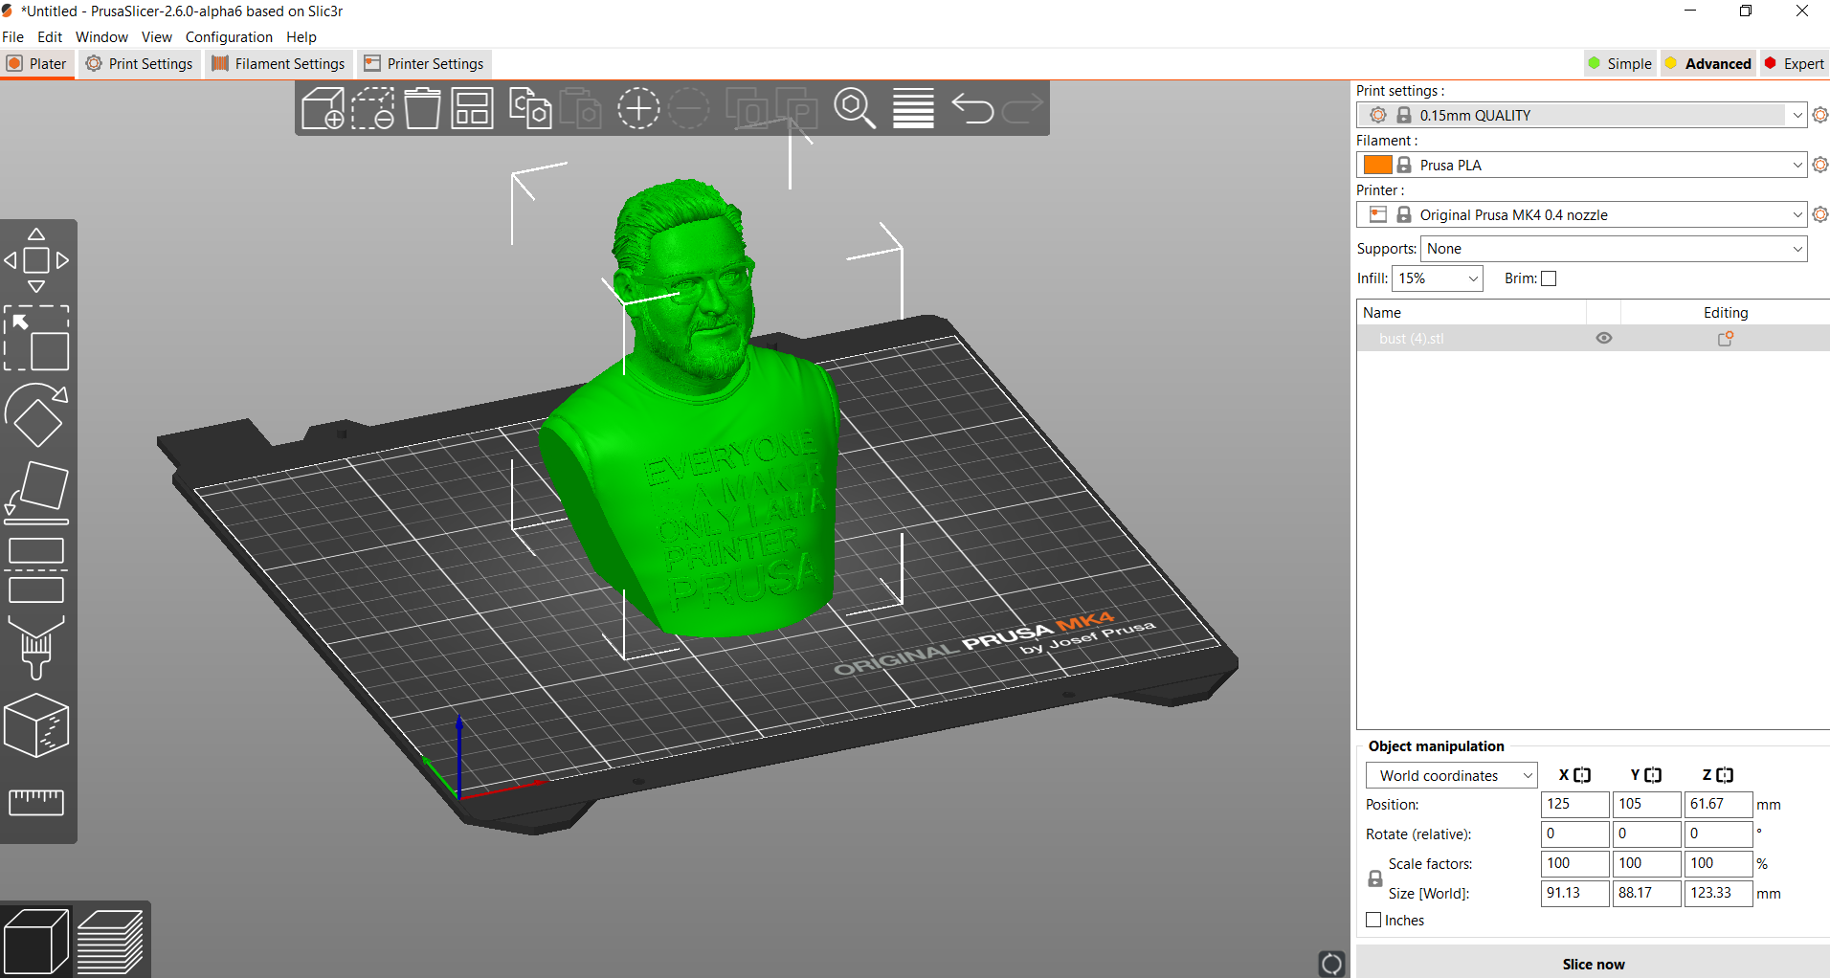The image size is (1830, 978).
Task: Open the Infill percentage dropdown
Action: tap(1438, 278)
